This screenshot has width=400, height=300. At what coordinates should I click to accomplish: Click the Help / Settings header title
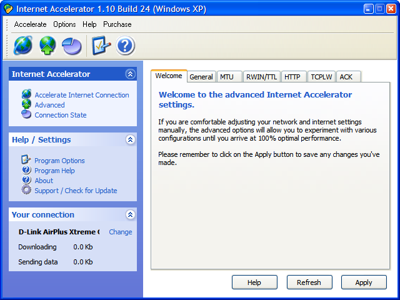(x=41, y=140)
